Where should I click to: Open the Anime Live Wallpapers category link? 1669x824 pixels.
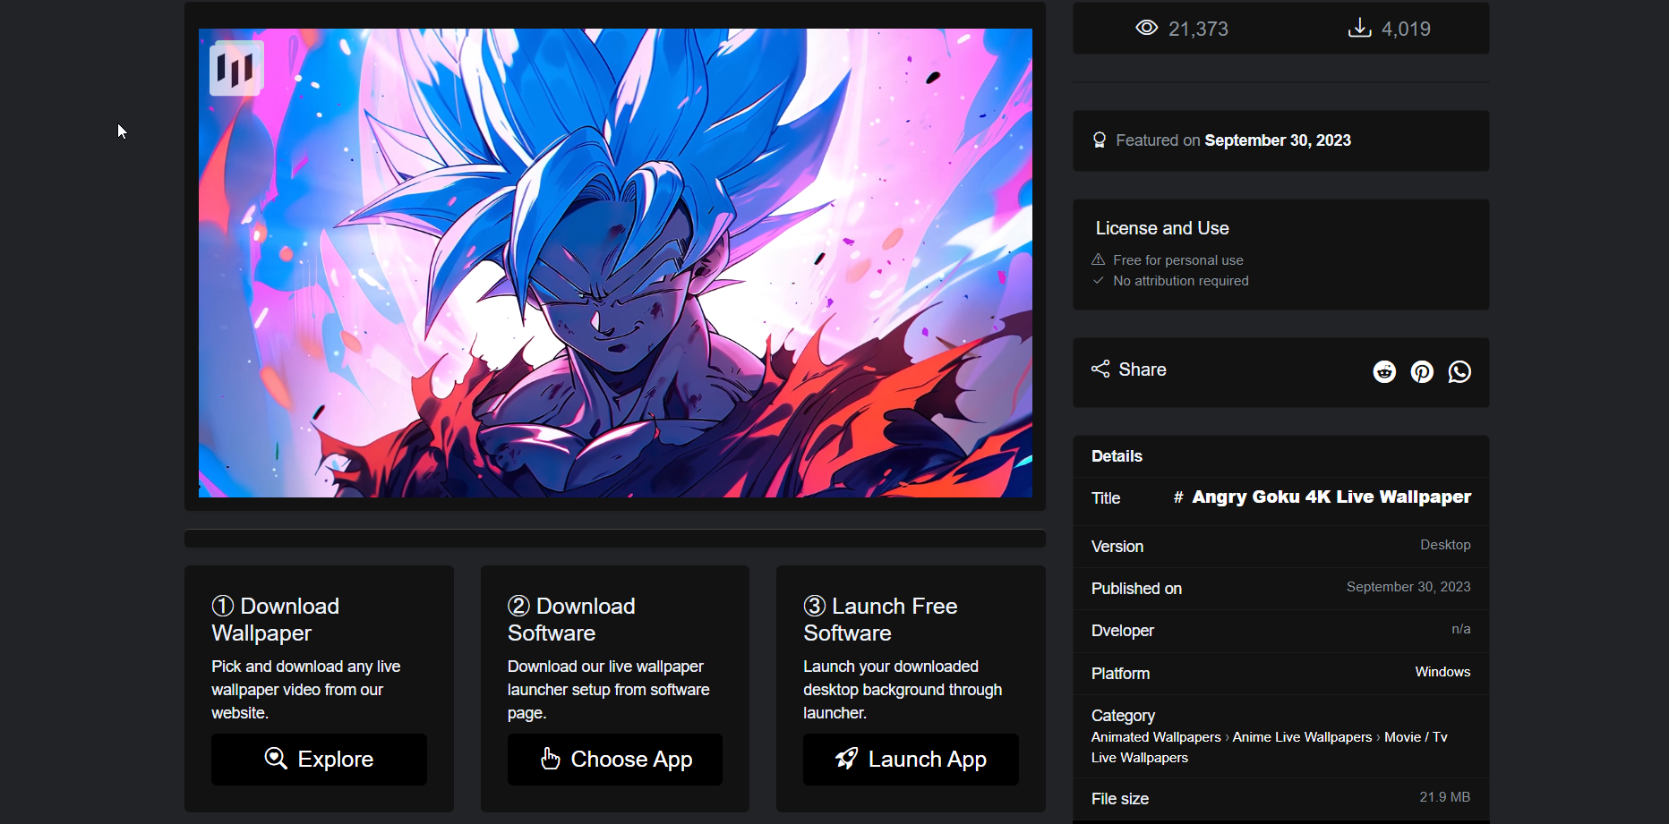coord(1302,737)
